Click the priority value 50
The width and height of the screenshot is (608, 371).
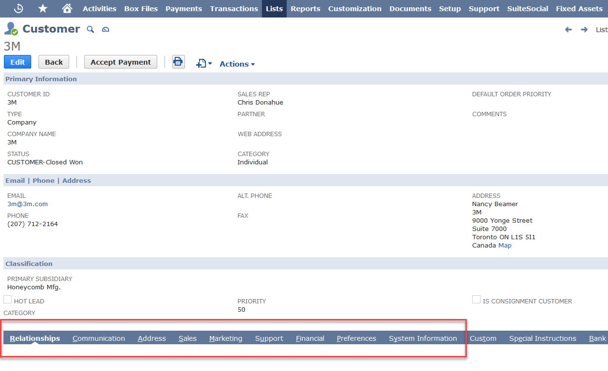pyautogui.click(x=241, y=310)
